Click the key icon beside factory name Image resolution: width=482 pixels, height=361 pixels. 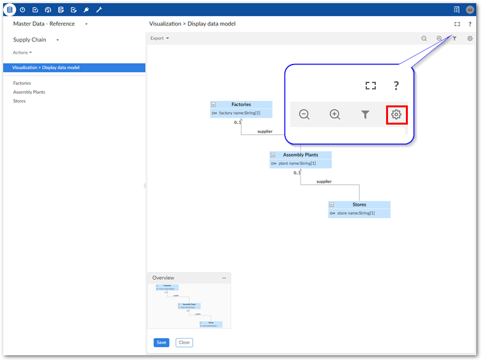(214, 113)
